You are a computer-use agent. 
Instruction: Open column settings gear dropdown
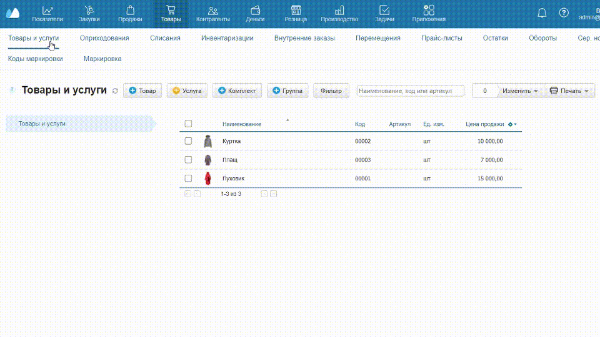(x=512, y=124)
